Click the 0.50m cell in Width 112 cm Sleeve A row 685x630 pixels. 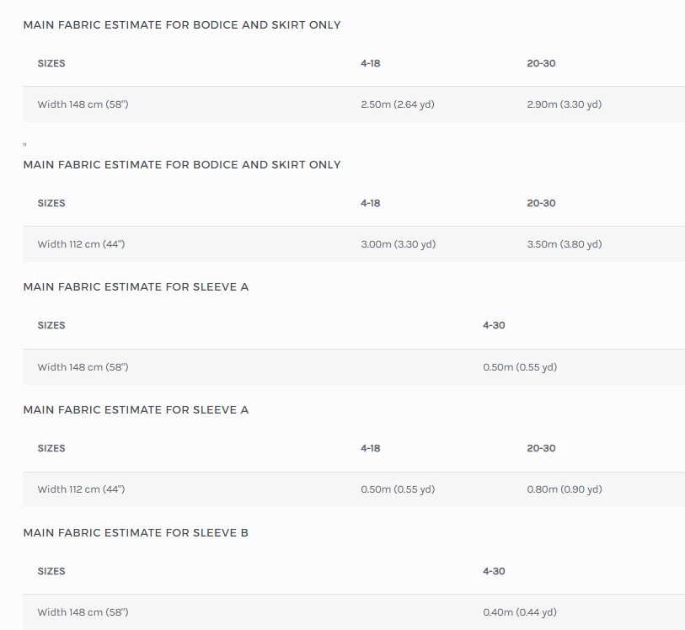click(398, 489)
